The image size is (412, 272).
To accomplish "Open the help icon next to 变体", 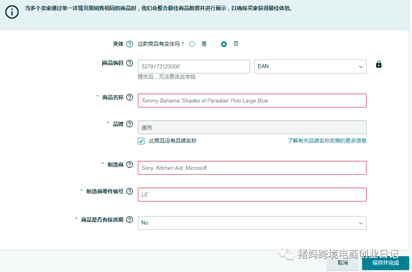I will tap(129, 44).
